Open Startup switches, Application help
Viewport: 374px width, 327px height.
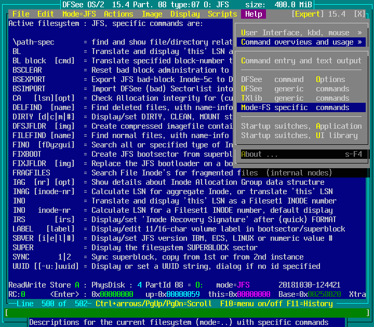click(x=301, y=126)
